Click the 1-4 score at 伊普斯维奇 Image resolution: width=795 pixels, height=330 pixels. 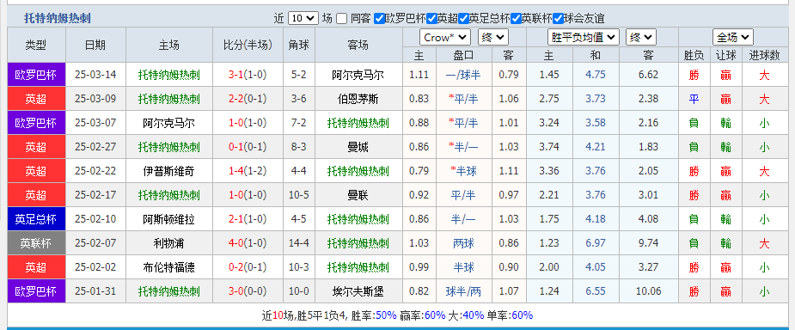[x=235, y=171]
